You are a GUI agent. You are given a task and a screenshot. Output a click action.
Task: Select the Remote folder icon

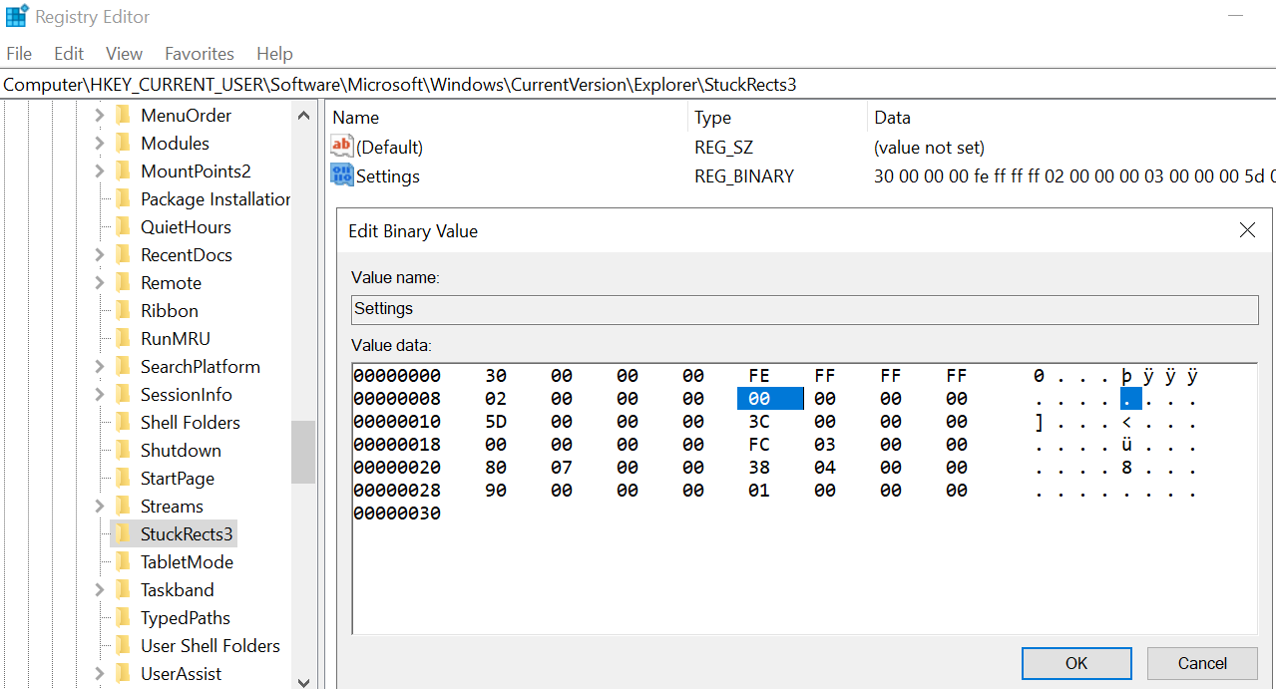point(124,283)
